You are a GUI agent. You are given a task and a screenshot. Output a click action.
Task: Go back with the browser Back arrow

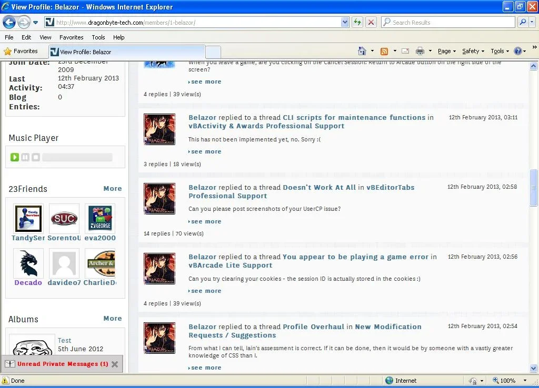(9, 23)
